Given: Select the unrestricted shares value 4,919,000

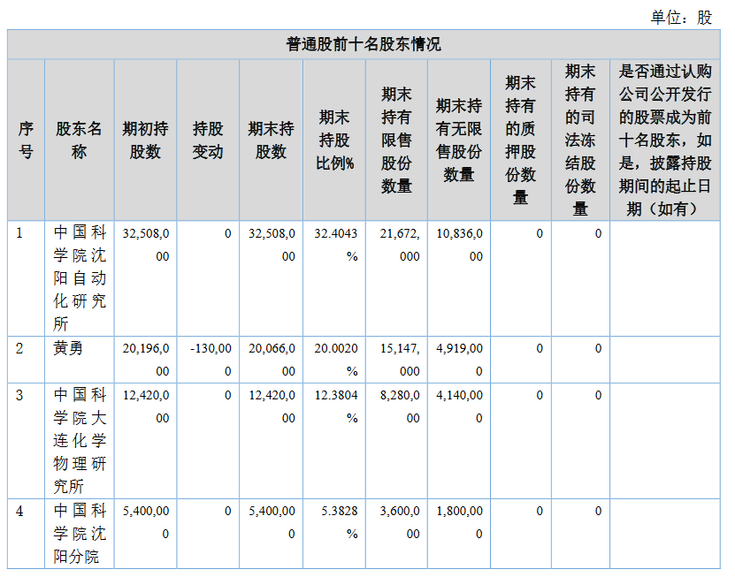Looking at the screenshot, I should pos(459,360).
